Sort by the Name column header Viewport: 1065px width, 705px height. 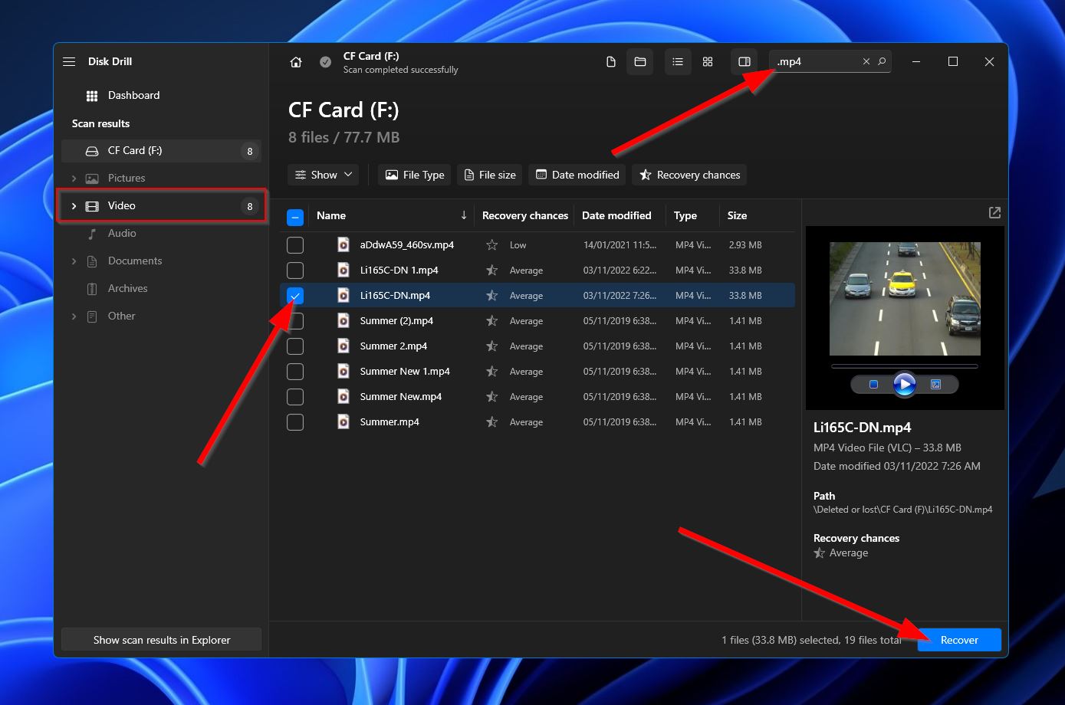point(331,216)
